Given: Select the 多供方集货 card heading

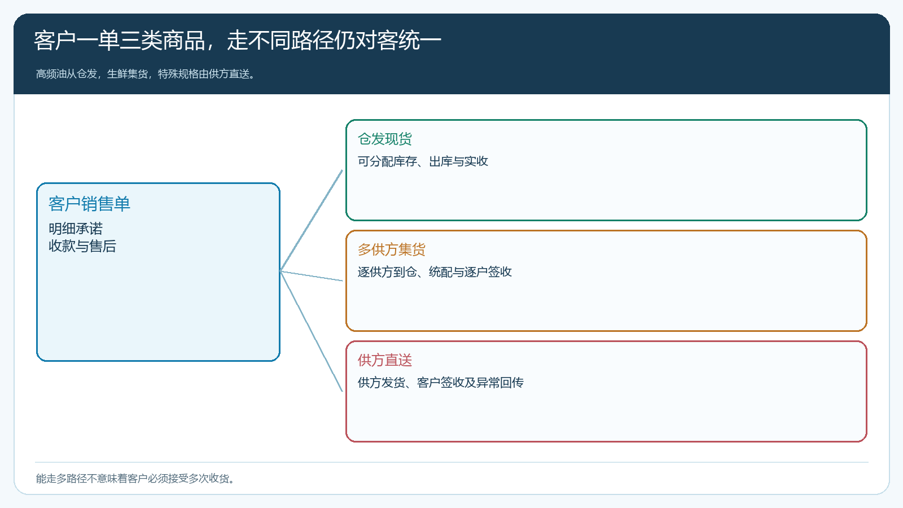Looking at the screenshot, I should (392, 249).
